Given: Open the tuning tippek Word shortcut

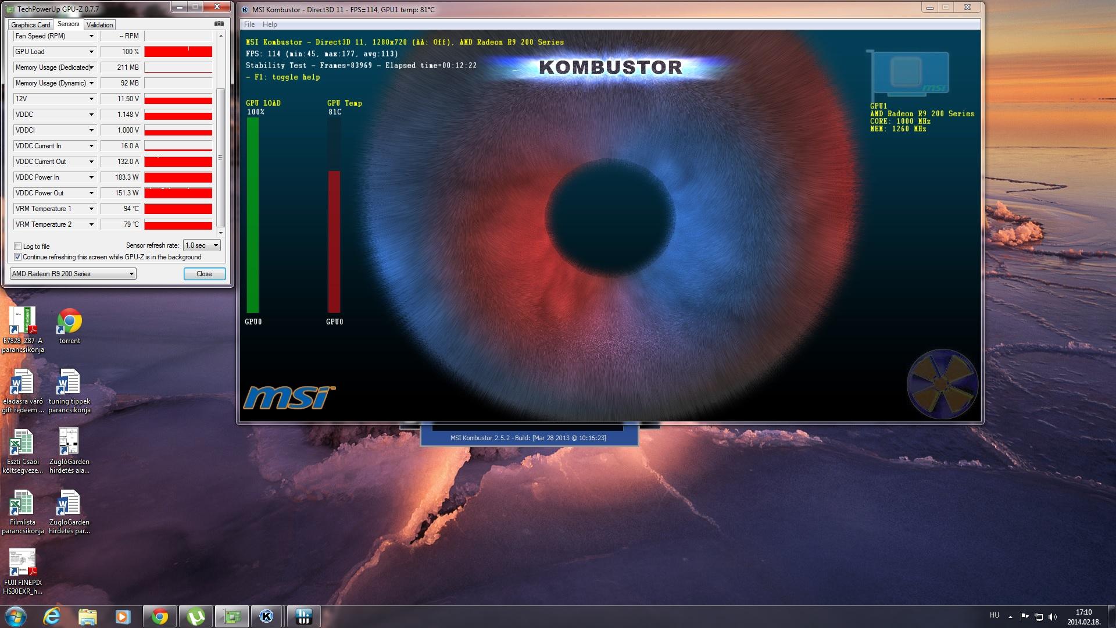Looking at the screenshot, I should pyautogui.click(x=69, y=391).
